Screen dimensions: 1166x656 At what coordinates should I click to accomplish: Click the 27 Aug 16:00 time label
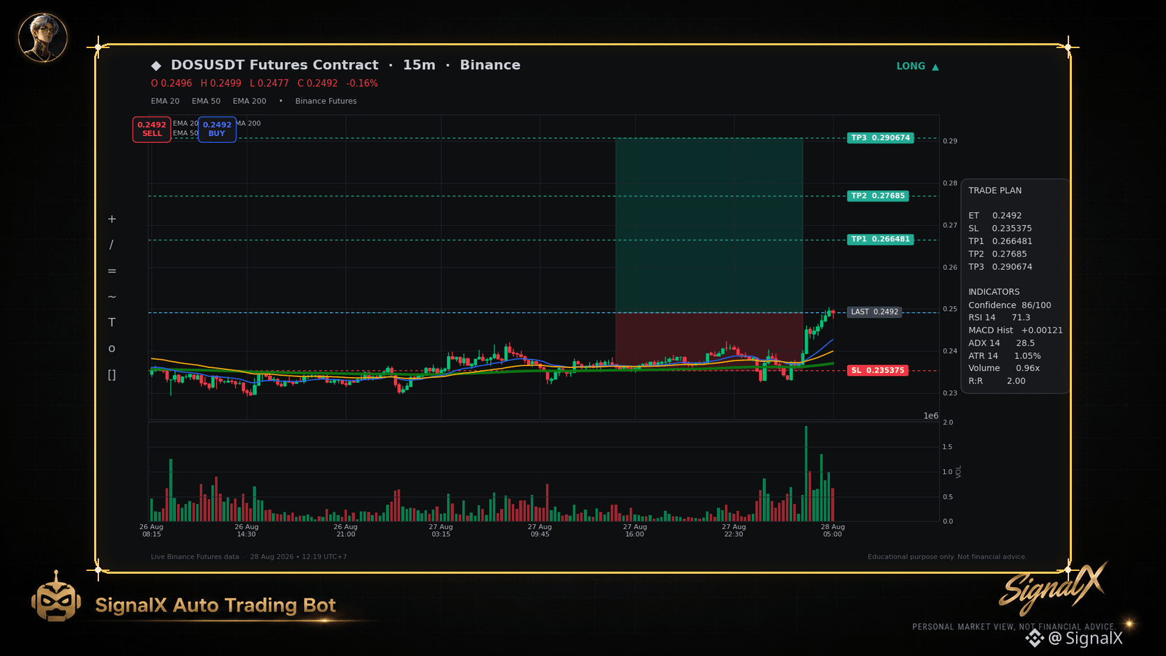tap(635, 531)
